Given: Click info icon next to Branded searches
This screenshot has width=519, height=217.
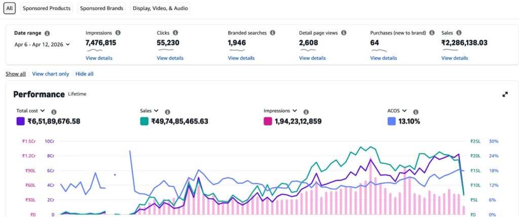Looking at the screenshot, I should (272, 33).
